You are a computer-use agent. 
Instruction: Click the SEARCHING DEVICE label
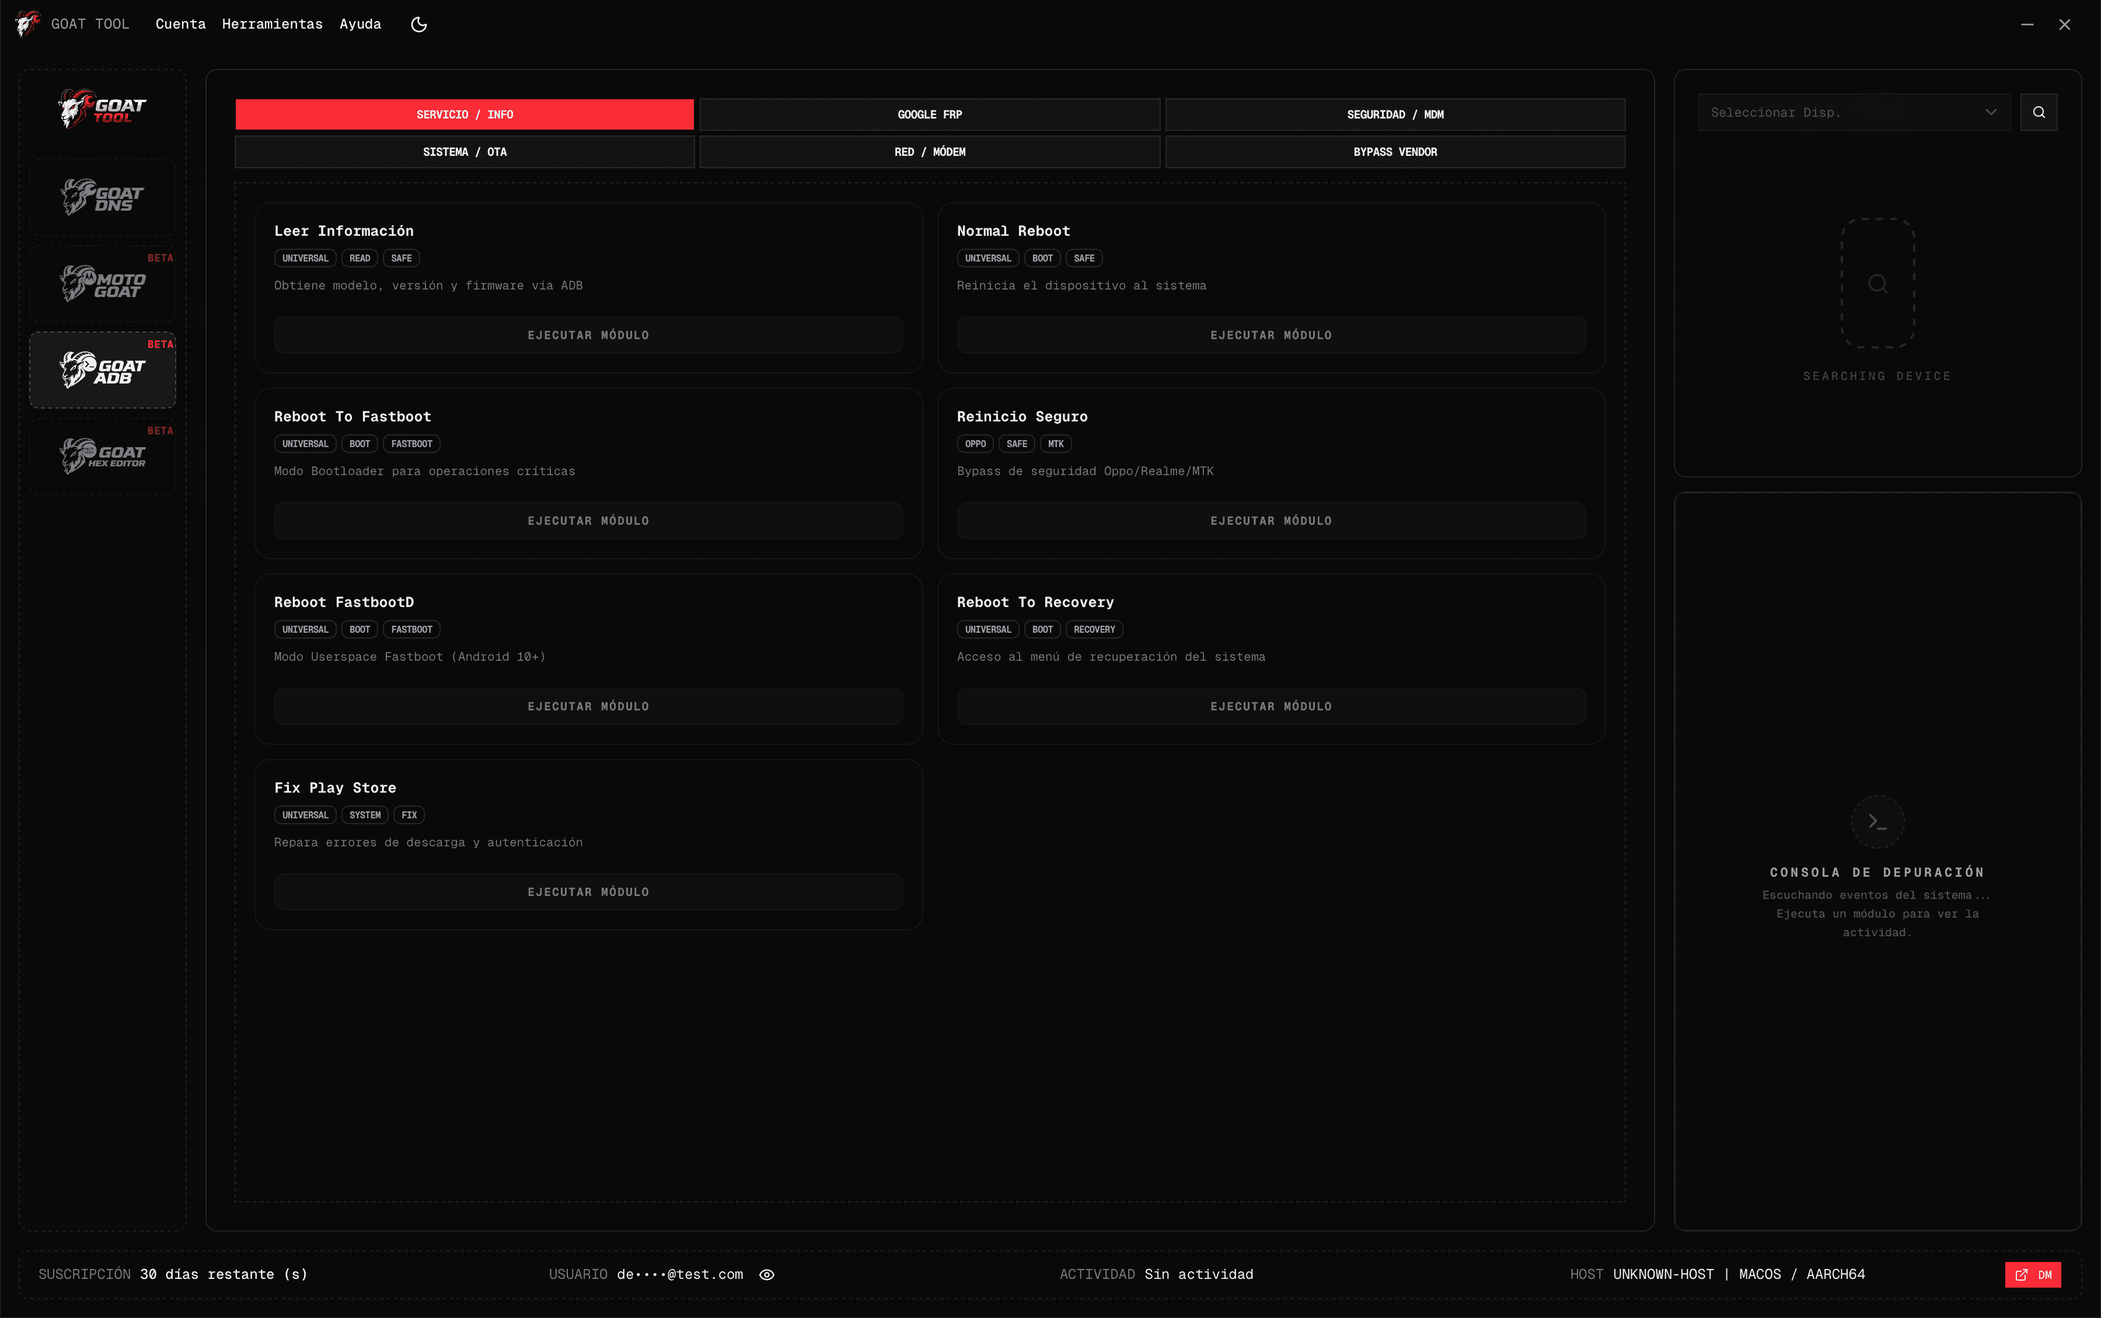point(1876,376)
